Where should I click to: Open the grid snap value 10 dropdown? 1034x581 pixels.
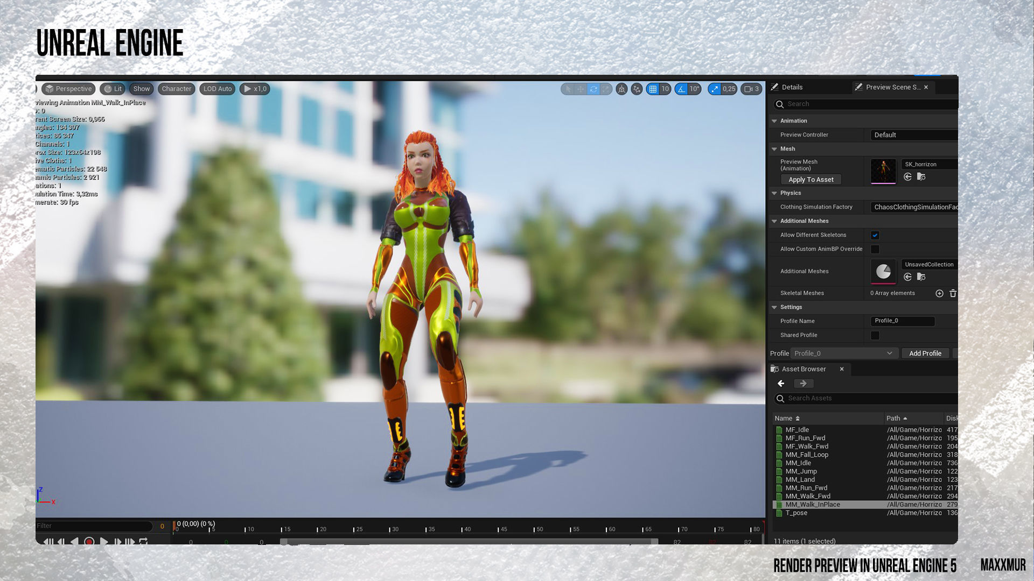665,89
